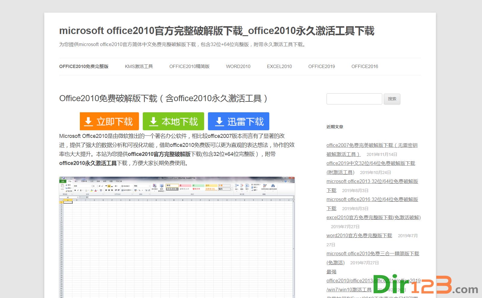The height and width of the screenshot is (298, 482).
Task: Open the OFFICE2010免费完整版 menu item
Action: 84,67
